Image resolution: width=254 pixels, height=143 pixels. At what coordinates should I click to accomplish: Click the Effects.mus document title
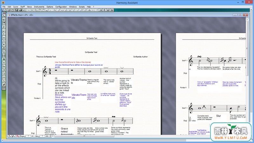pos(22,15)
